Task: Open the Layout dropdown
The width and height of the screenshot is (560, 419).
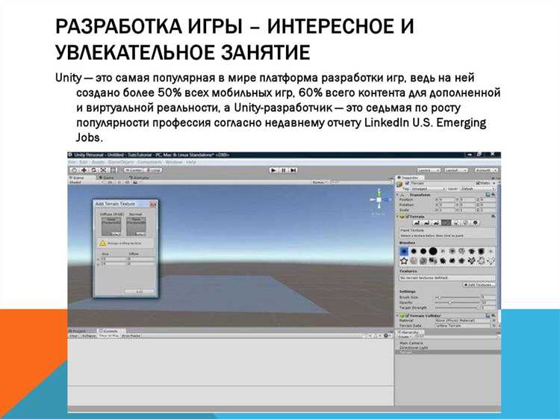Action: (456, 170)
